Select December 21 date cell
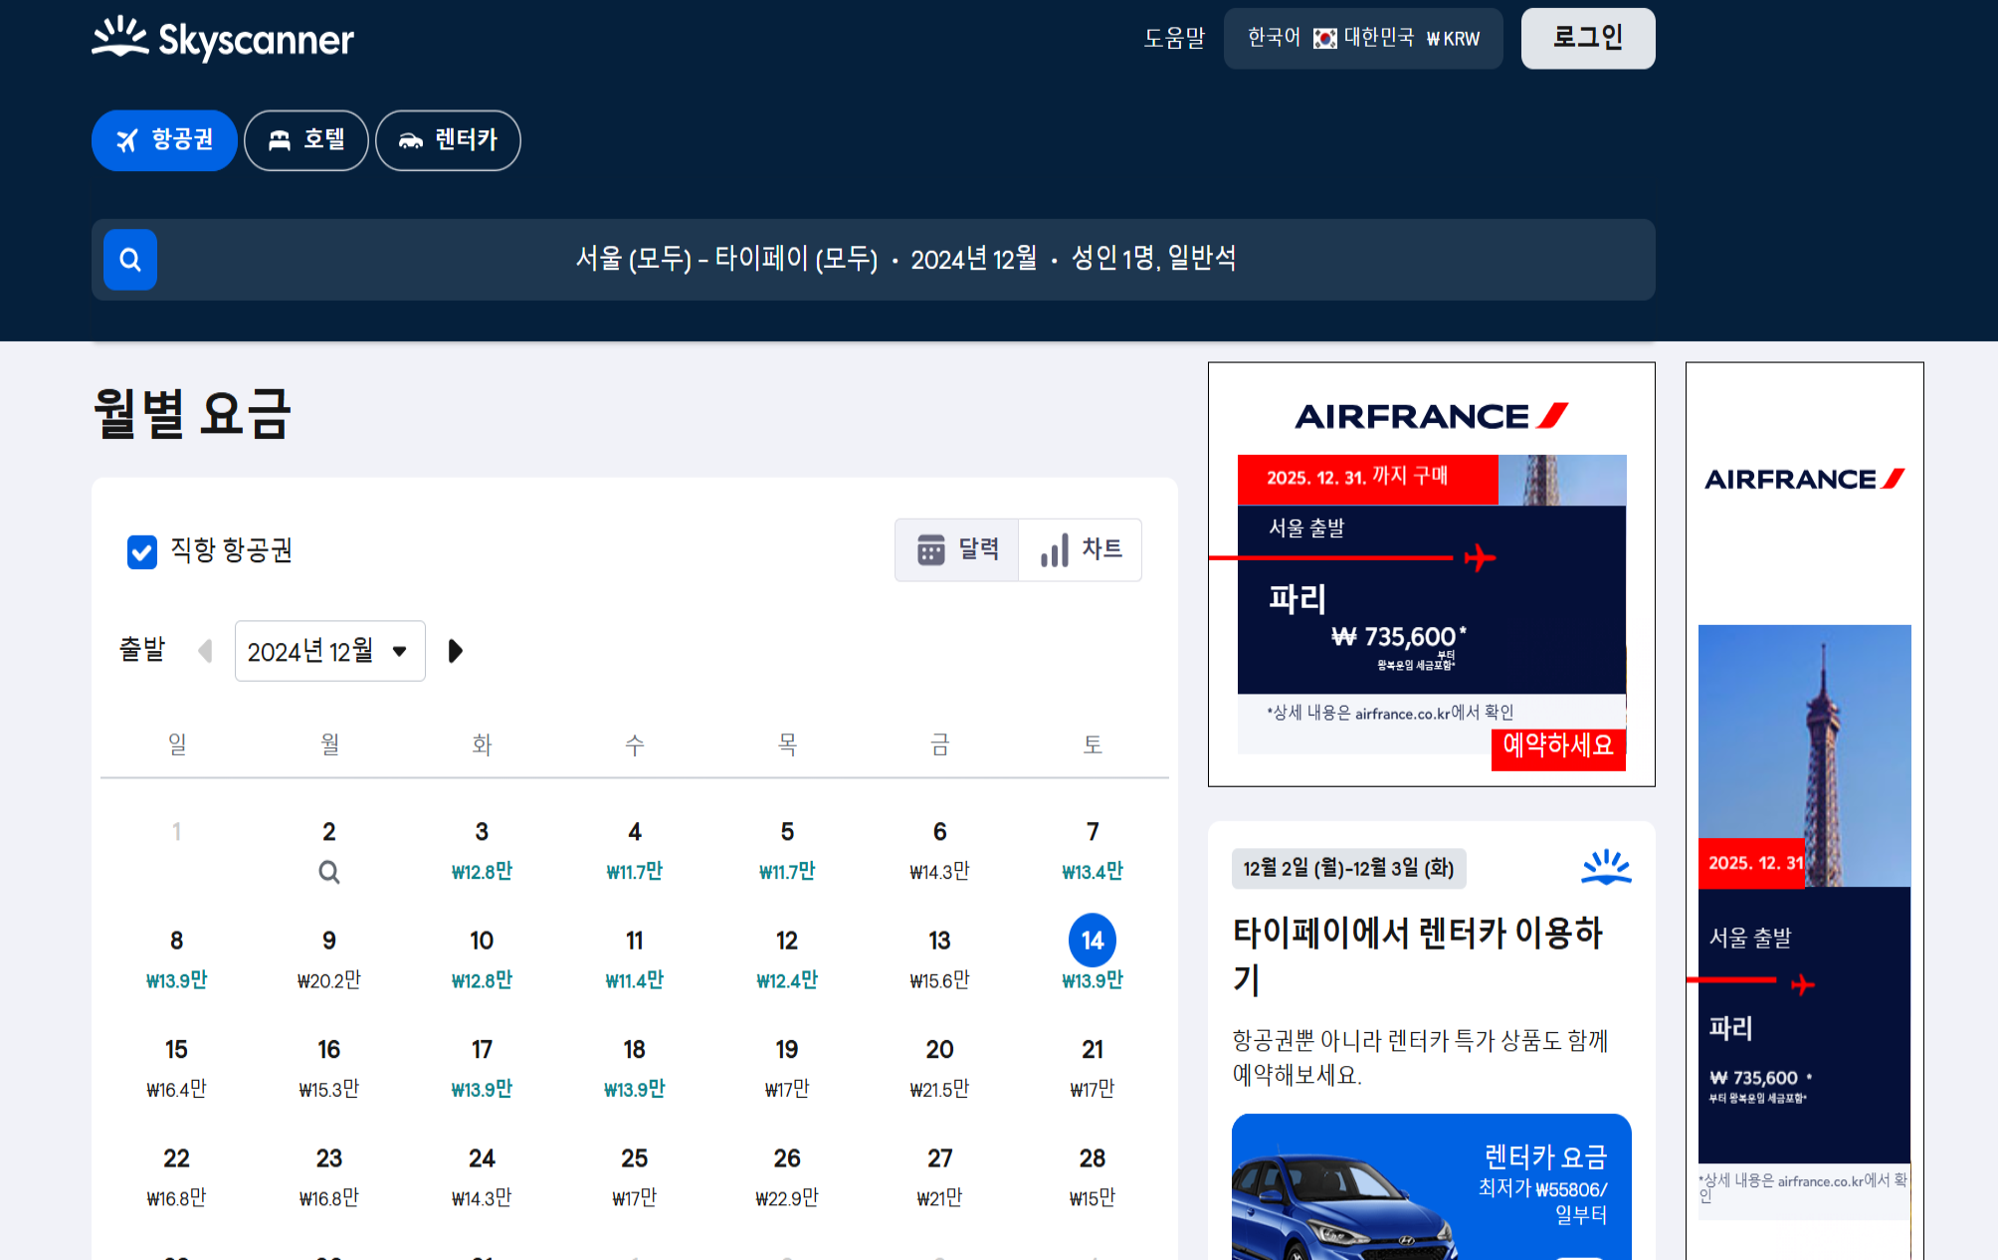The image size is (1998, 1260). click(x=1093, y=1069)
